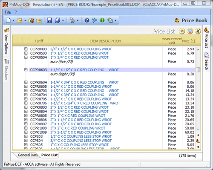Click the small money bag icon below the scrollbar
The image size is (213, 170).
pos(198,141)
